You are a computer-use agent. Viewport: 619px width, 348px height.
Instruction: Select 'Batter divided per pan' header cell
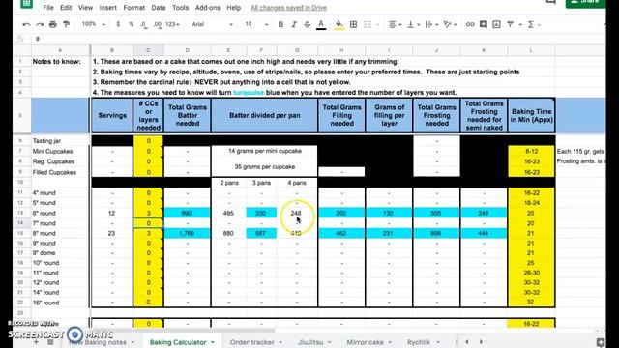(x=264, y=115)
